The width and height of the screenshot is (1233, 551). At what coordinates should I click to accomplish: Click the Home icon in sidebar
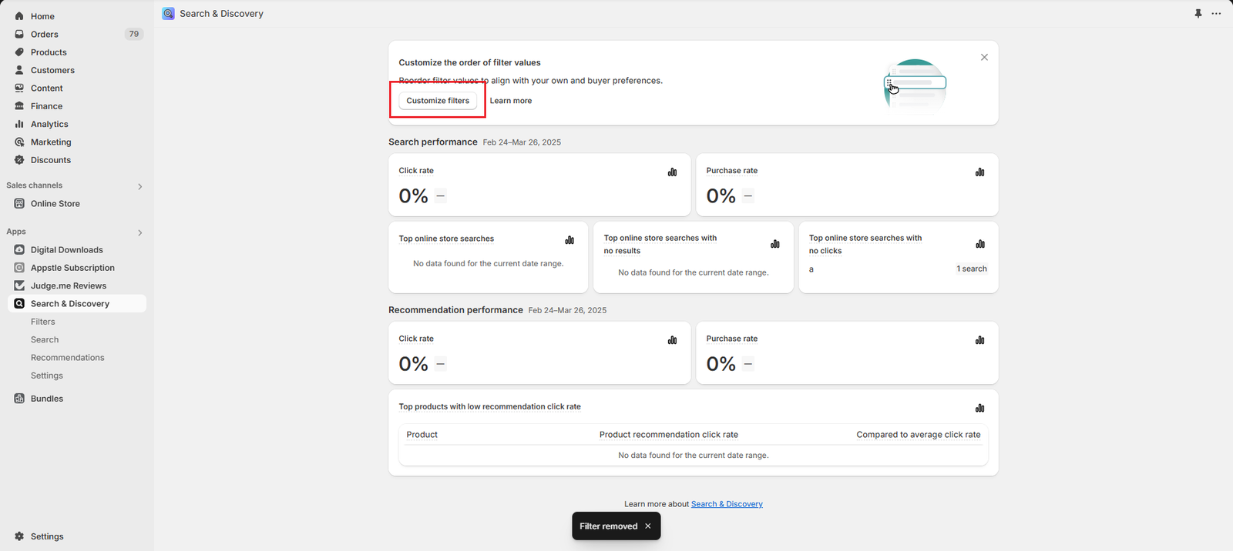pyautogui.click(x=19, y=16)
